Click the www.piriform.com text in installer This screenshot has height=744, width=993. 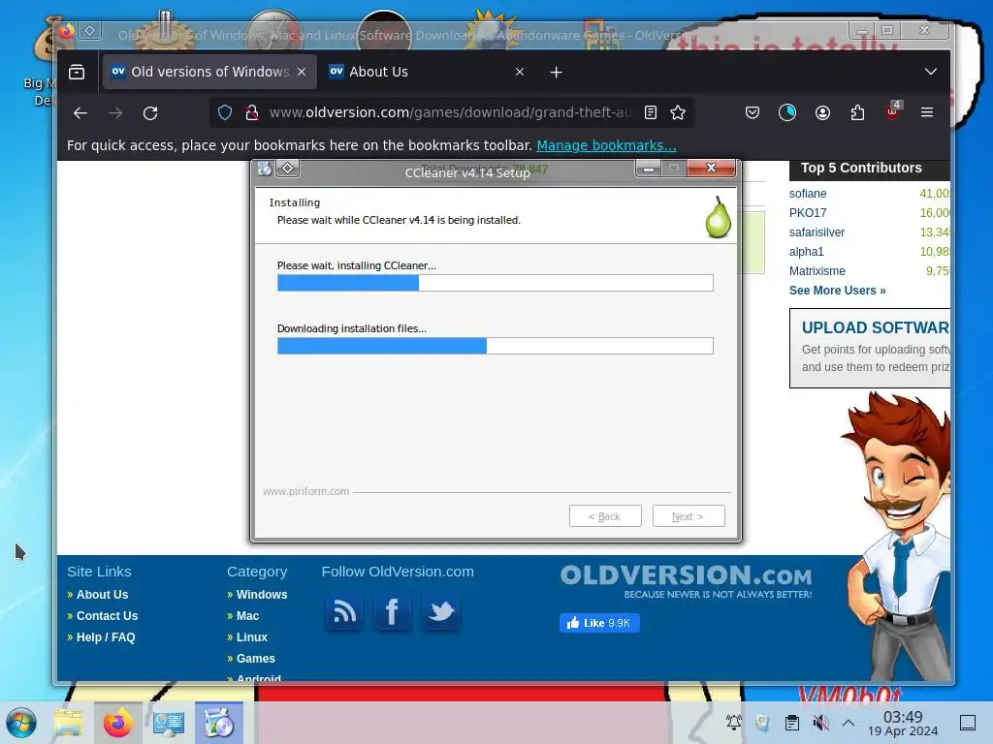point(305,491)
